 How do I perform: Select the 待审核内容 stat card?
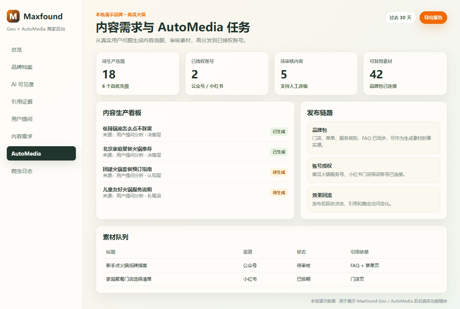pyautogui.click(x=316, y=73)
